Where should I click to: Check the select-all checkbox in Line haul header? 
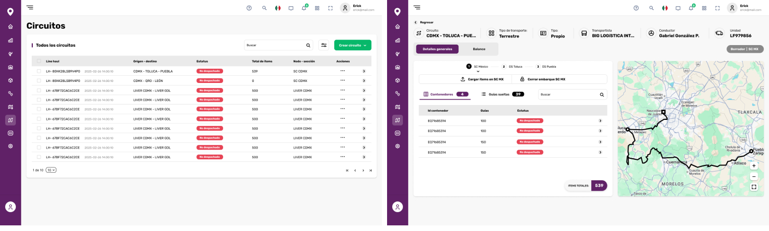click(x=39, y=61)
